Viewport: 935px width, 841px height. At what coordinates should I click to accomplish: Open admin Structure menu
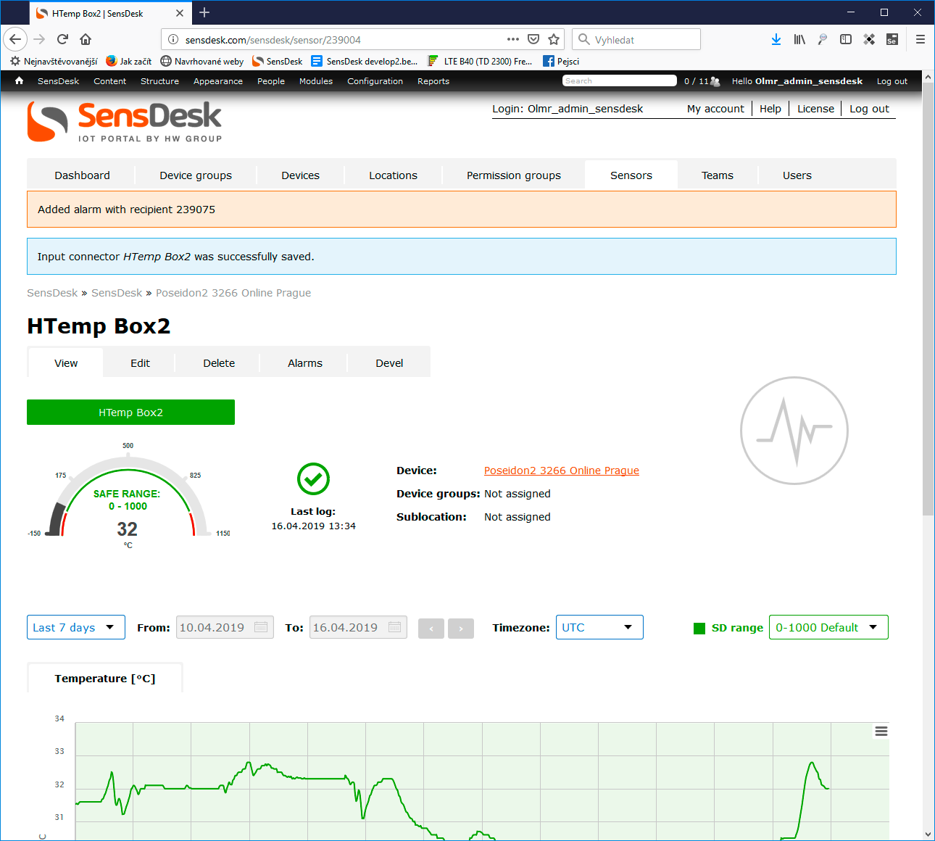159,81
